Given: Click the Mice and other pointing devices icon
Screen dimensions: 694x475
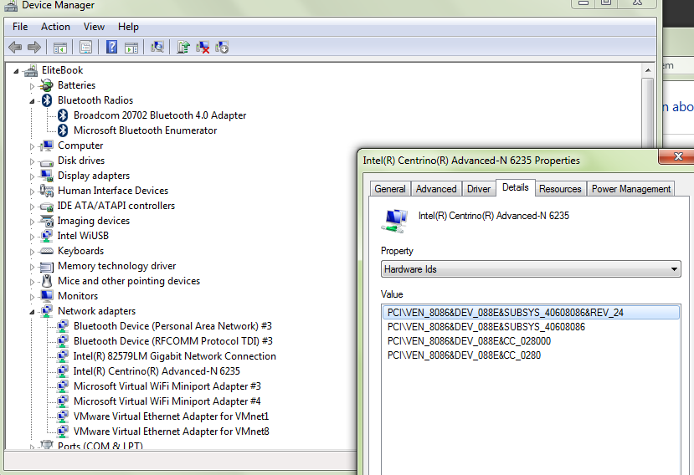Looking at the screenshot, I should pyautogui.click(x=47, y=281).
